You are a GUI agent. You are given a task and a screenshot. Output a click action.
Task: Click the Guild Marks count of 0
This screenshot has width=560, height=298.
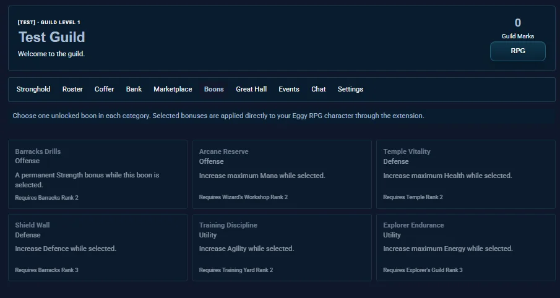pos(518,23)
